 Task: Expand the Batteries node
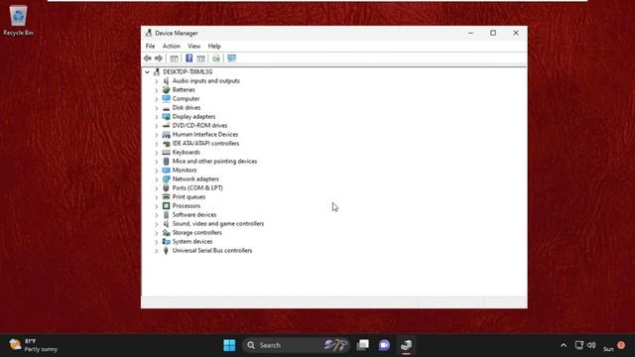pyautogui.click(x=157, y=90)
